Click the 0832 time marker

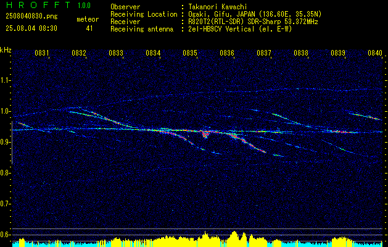coord(79,52)
